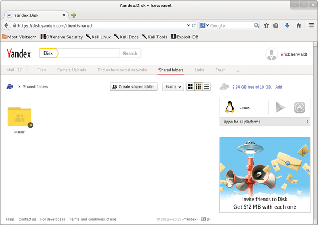Click the Search button
The width and height of the screenshot is (318, 225).
click(130, 53)
